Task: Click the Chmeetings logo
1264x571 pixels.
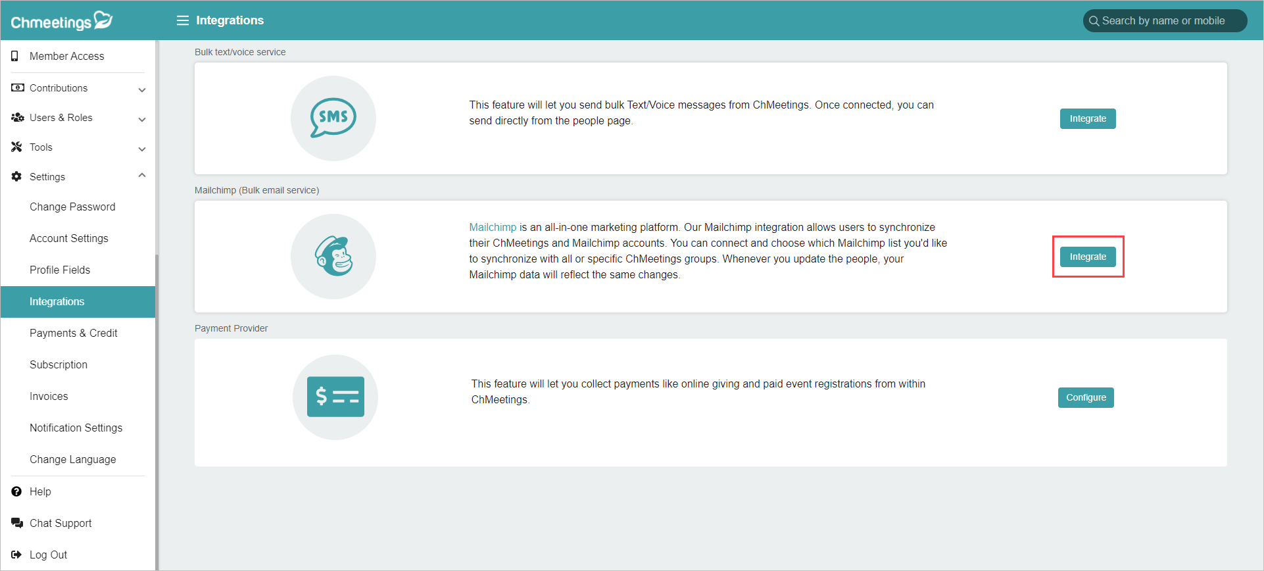Action: [x=62, y=21]
